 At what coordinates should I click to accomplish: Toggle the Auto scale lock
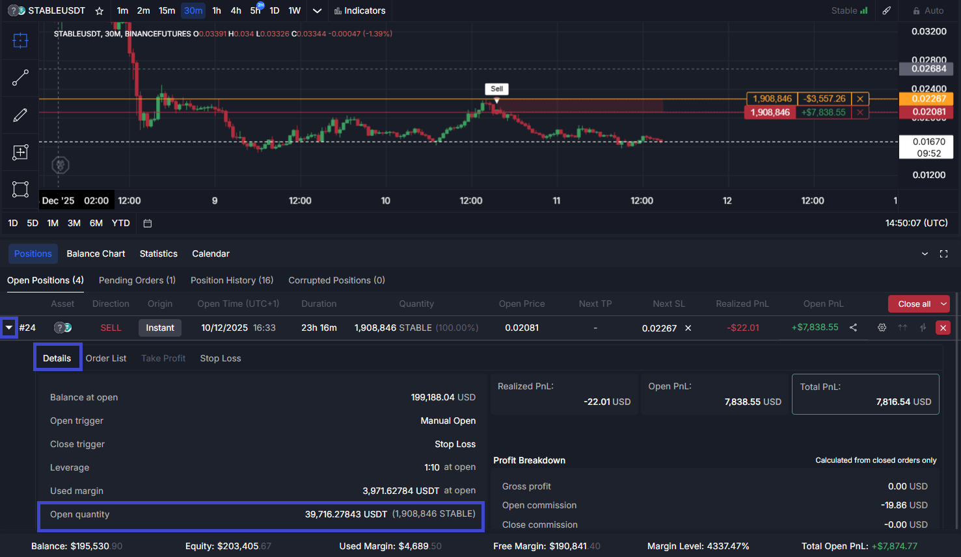(928, 11)
